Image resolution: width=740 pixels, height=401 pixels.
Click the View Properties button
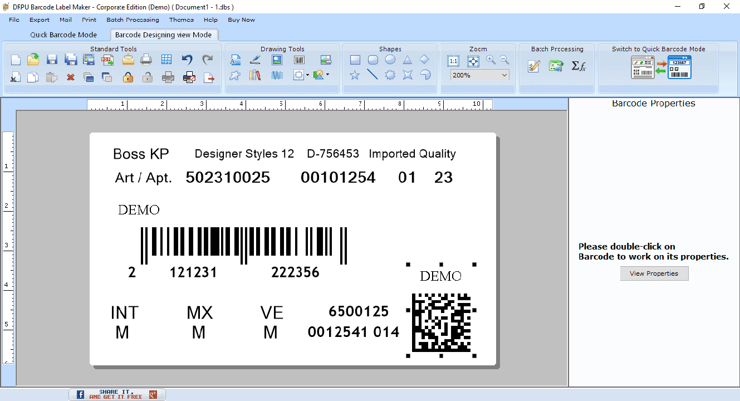coord(654,273)
